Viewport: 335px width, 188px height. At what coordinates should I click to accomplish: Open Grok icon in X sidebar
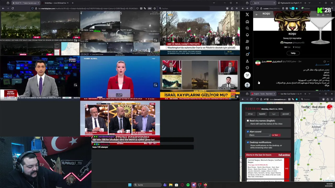[x=247, y=54]
